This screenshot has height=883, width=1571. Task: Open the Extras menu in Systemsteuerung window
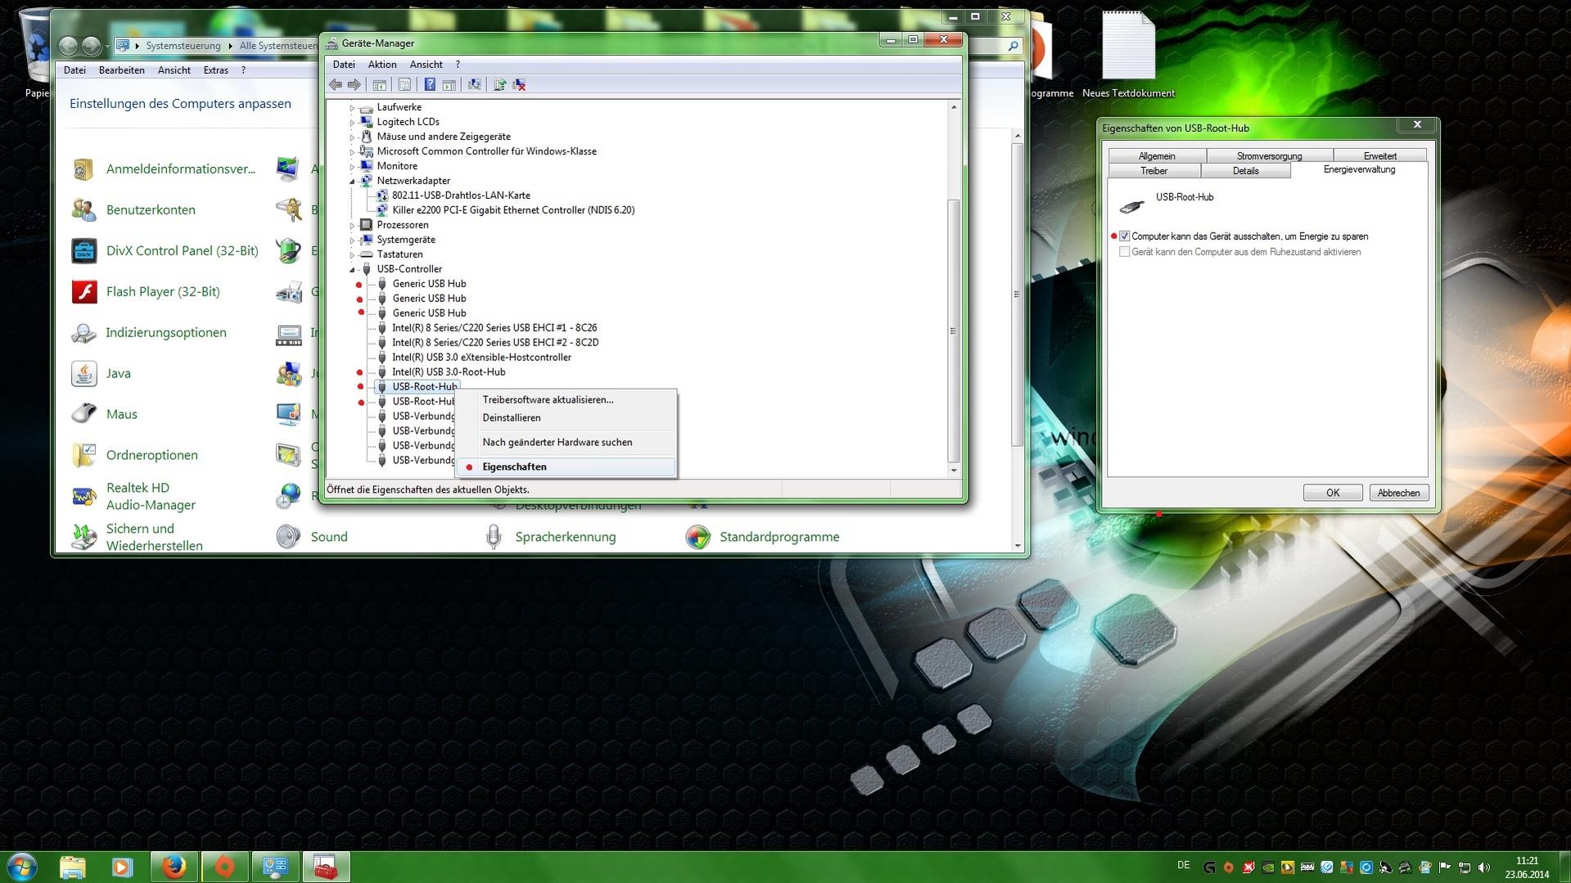(215, 70)
